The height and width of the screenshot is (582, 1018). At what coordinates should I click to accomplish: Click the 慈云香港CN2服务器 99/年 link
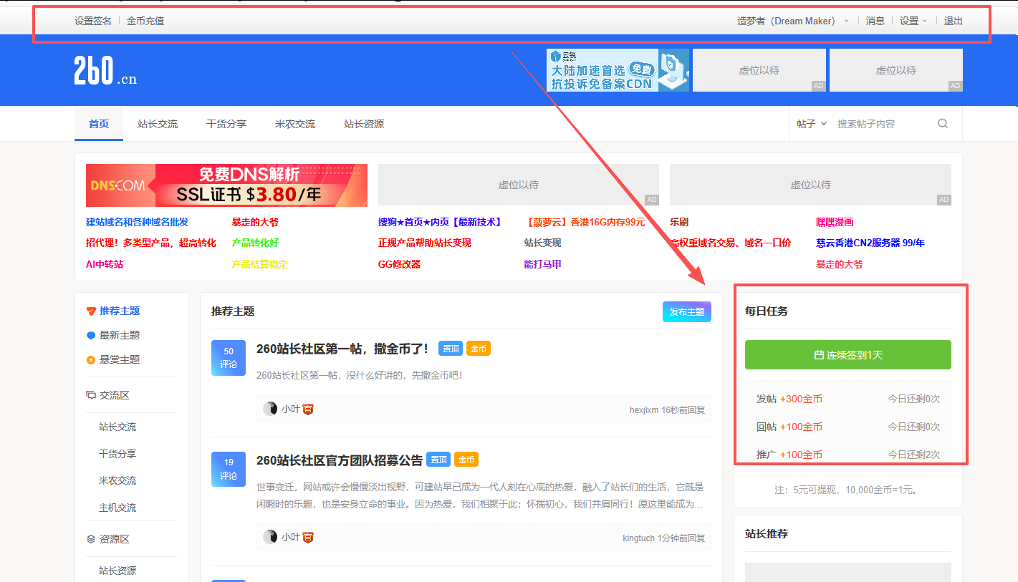[870, 243]
